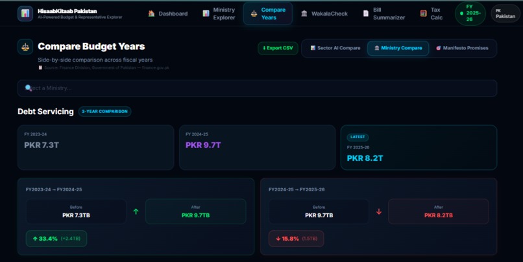This screenshot has width=523, height=262.
Task: Open the Dashboard nav item
Action: (168, 14)
